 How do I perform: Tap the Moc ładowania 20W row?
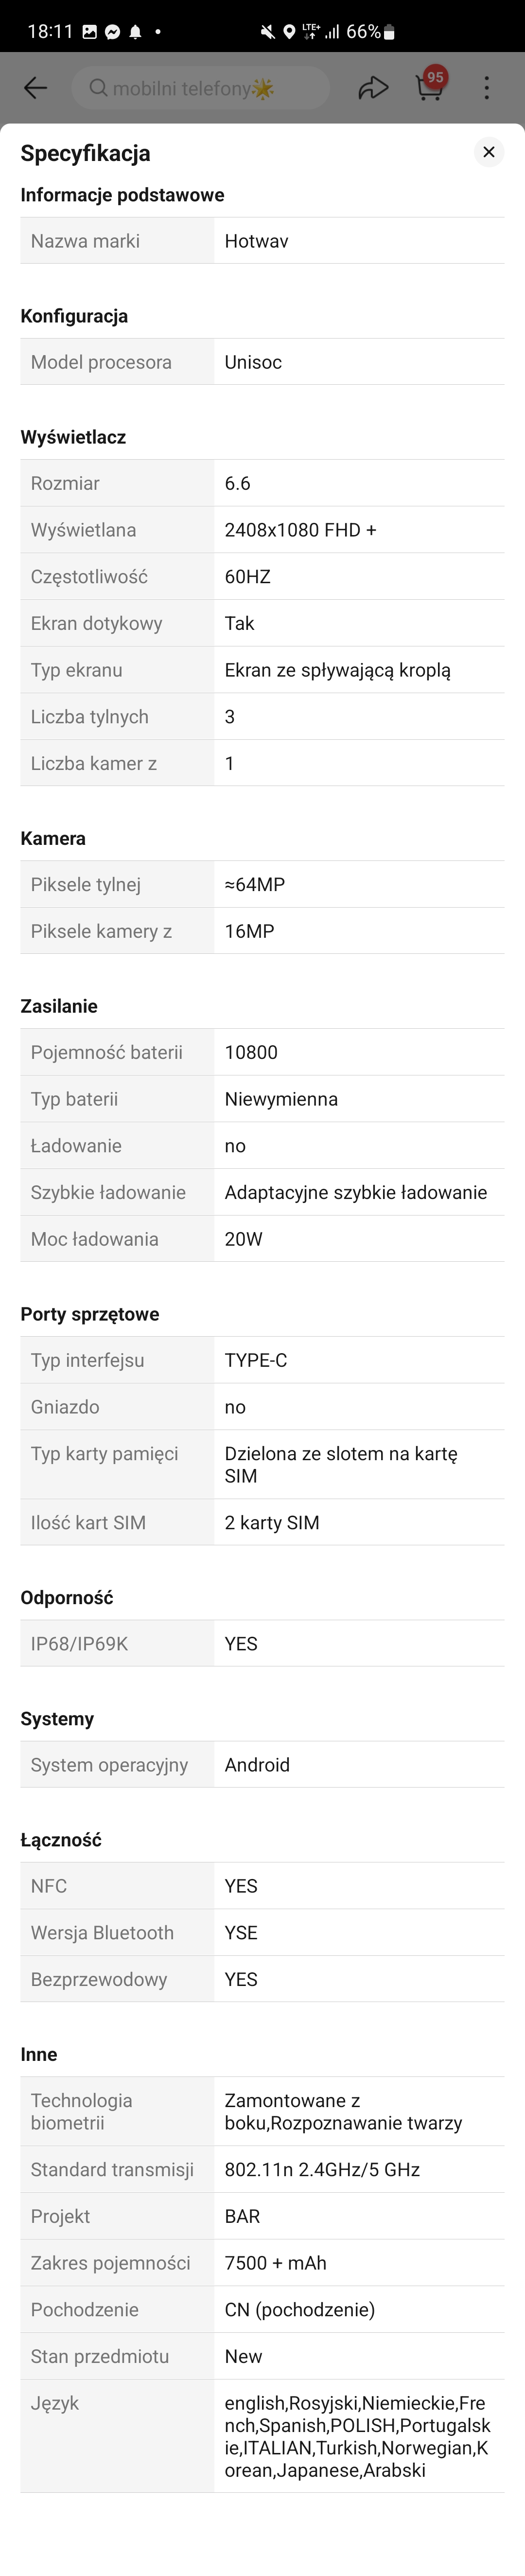pos(262,1239)
